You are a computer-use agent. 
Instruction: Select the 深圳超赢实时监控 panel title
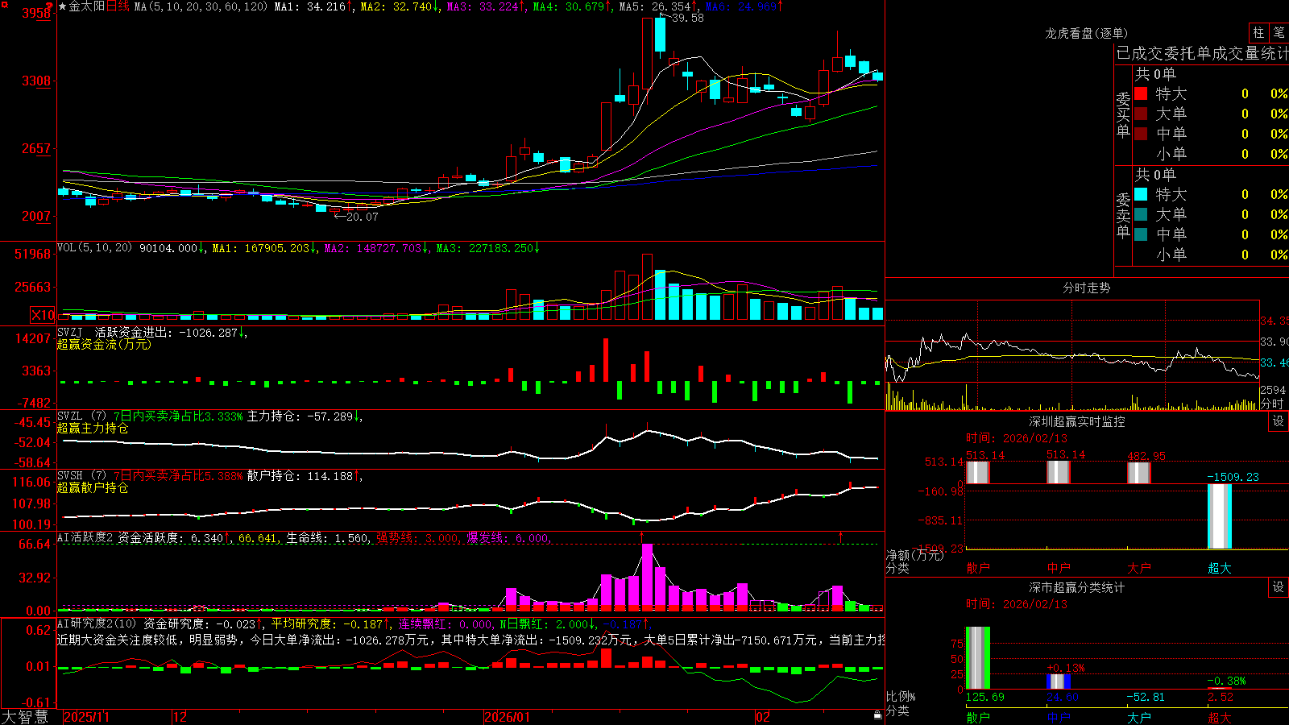point(1077,422)
